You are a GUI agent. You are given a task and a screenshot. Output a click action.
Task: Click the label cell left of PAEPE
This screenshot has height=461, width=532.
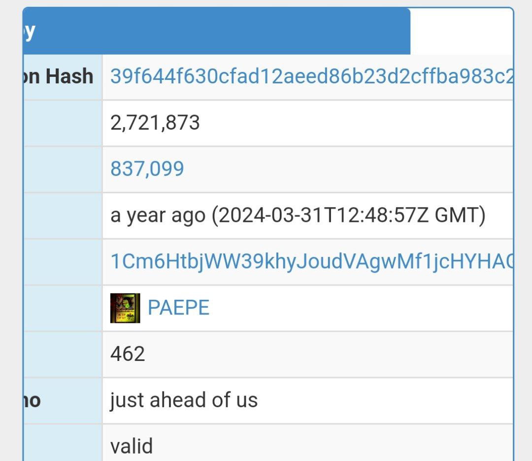[63, 308]
